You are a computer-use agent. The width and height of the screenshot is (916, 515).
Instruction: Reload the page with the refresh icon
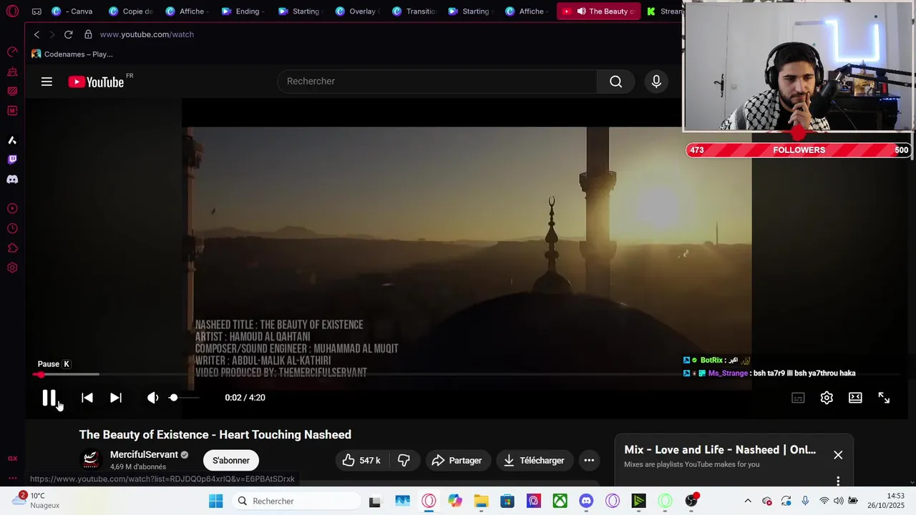(x=68, y=34)
